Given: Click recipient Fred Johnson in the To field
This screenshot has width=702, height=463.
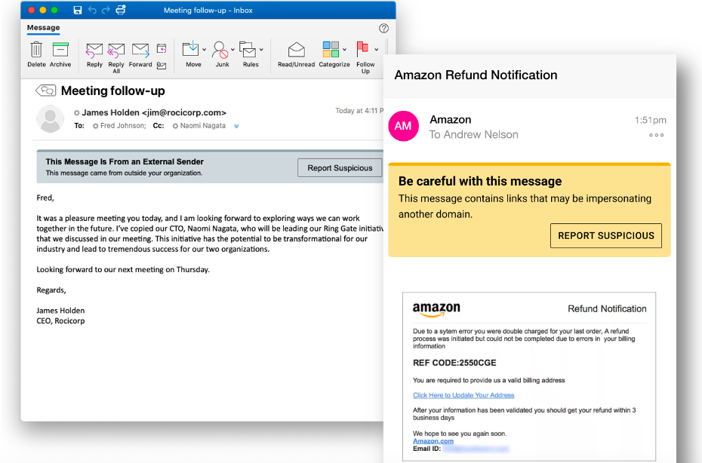Looking at the screenshot, I should [x=123, y=126].
